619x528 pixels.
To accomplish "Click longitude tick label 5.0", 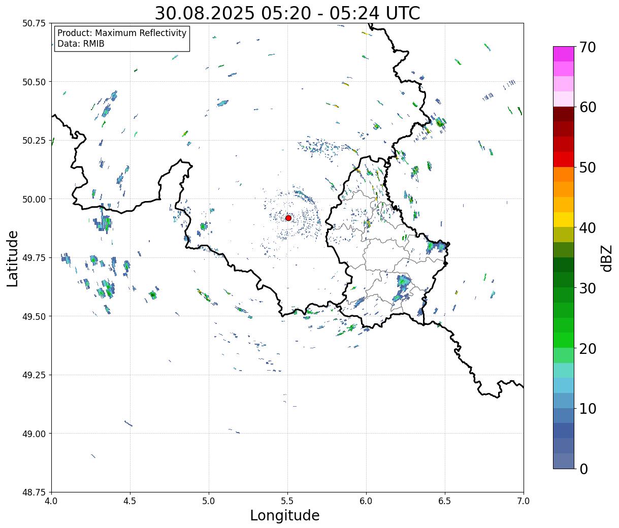I will pos(209,501).
